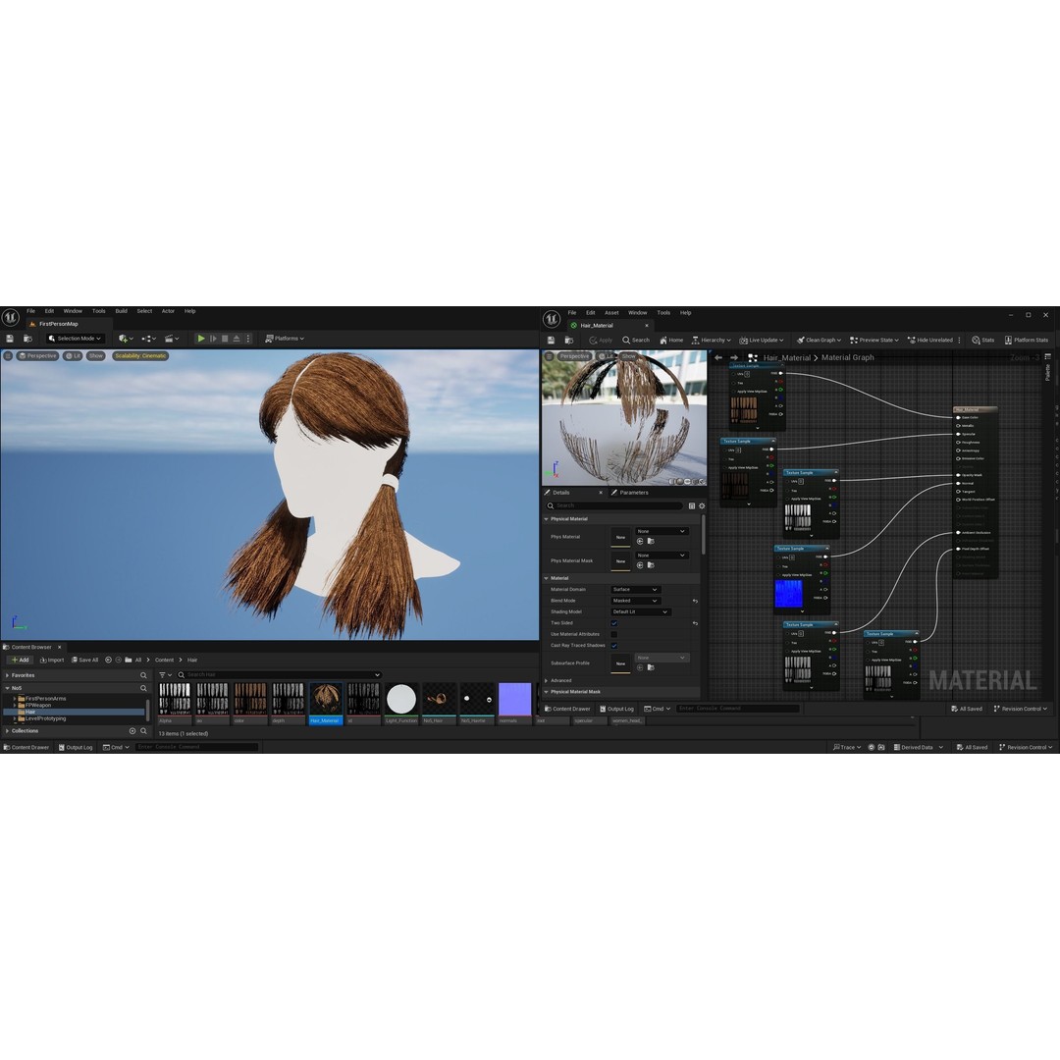Click the Hide Unrelated button
1060x1060 pixels.
click(929, 340)
